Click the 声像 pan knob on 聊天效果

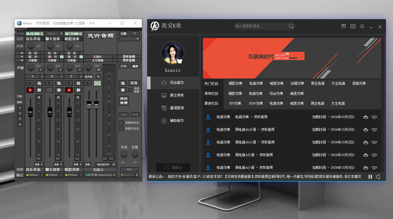pos(50,68)
